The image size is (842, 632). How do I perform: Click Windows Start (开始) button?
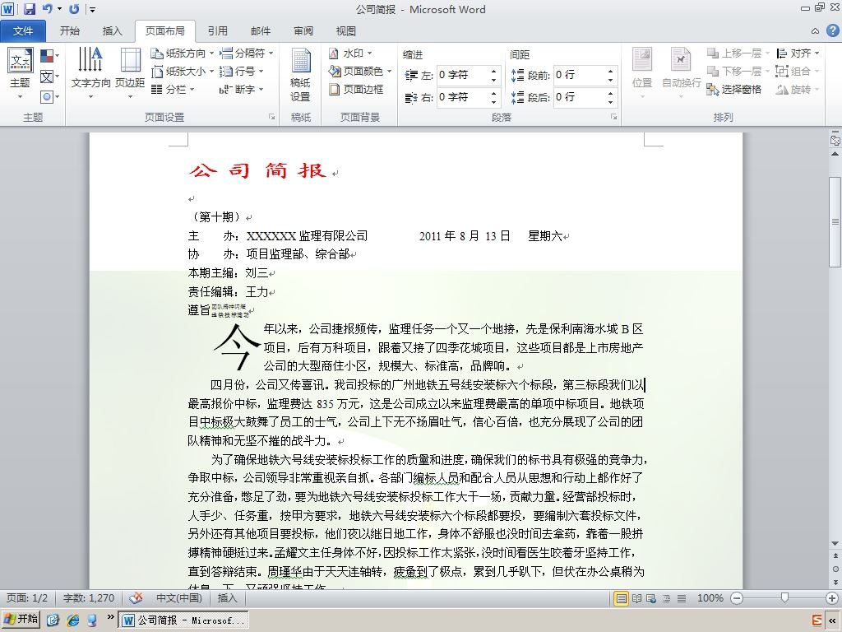click(x=21, y=620)
